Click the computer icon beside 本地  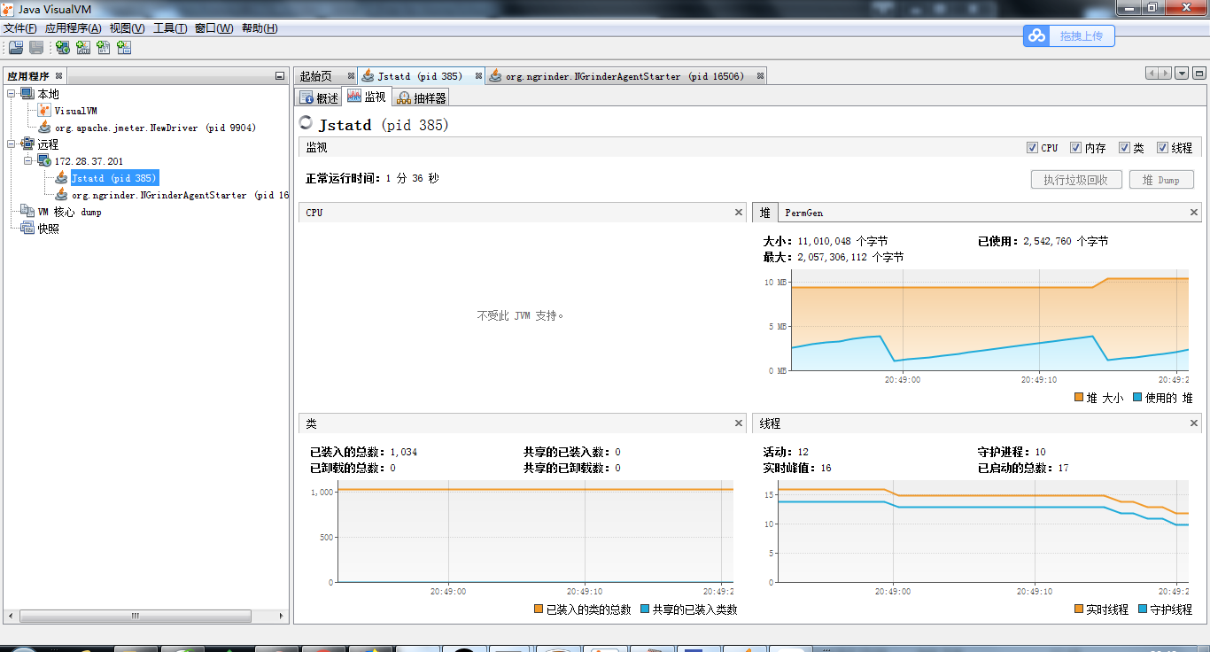pyautogui.click(x=27, y=94)
